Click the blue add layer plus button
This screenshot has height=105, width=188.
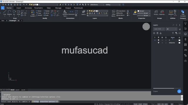tap(179, 91)
